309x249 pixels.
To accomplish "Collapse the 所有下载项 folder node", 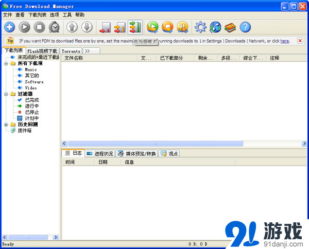I will pos(6,63).
